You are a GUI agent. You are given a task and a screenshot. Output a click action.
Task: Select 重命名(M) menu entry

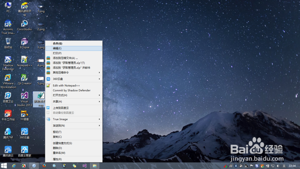[74, 153]
